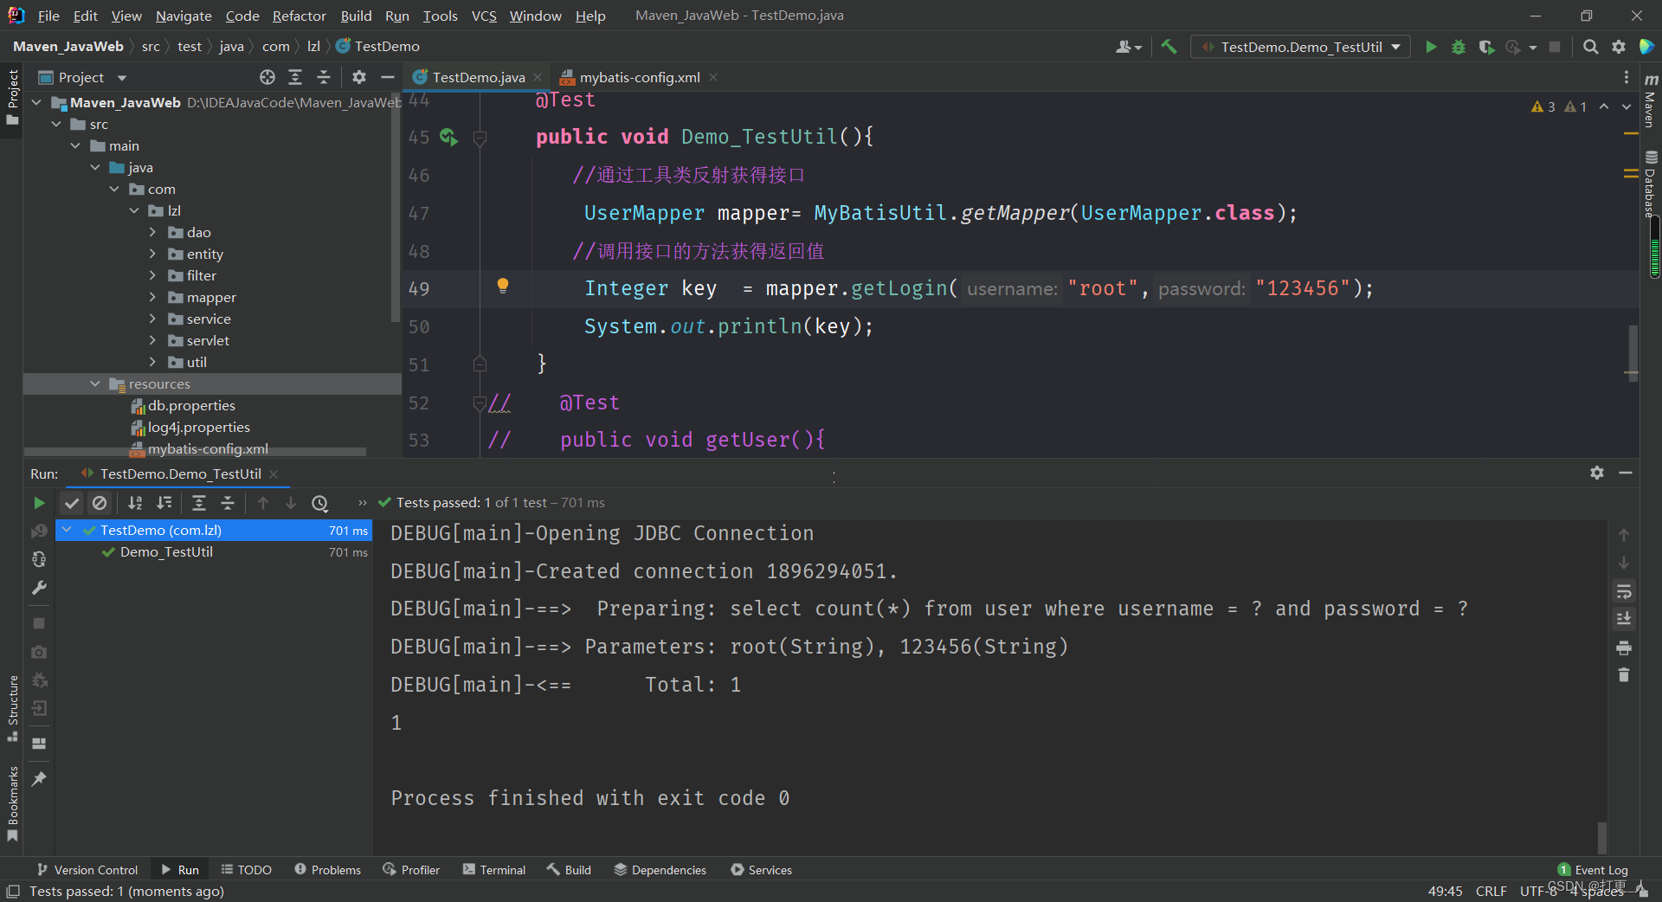Image resolution: width=1662 pixels, height=902 pixels.
Task: Toggle Show Passed tests filter
Action: coord(71,503)
